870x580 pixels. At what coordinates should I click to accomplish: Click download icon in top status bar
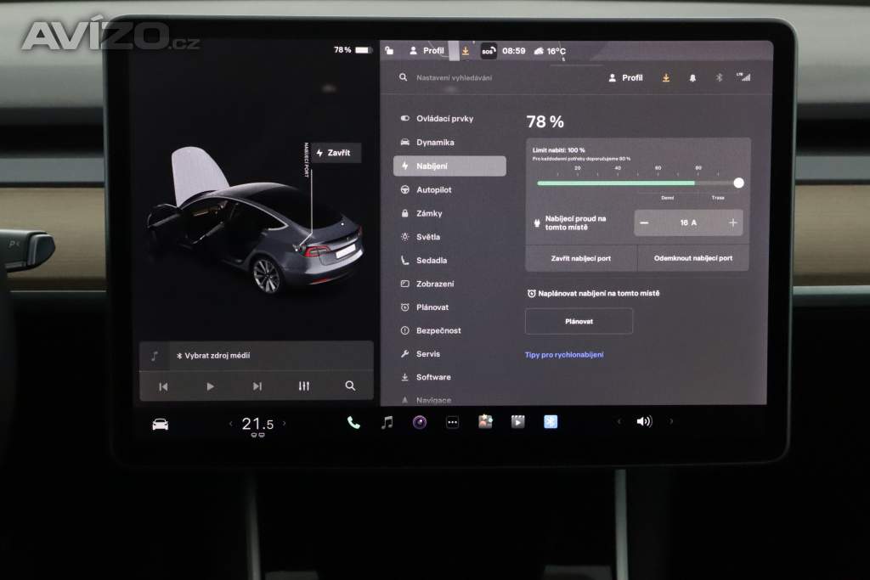click(x=466, y=51)
